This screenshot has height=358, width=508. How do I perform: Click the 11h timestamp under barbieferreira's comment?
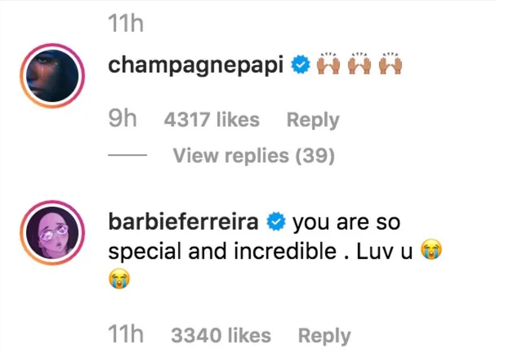pos(126,334)
